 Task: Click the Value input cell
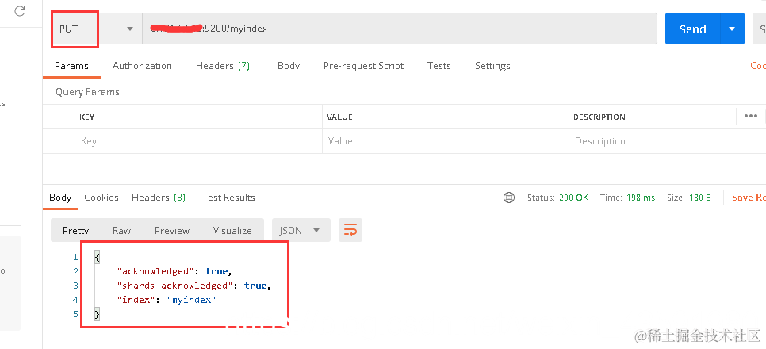coord(446,141)
